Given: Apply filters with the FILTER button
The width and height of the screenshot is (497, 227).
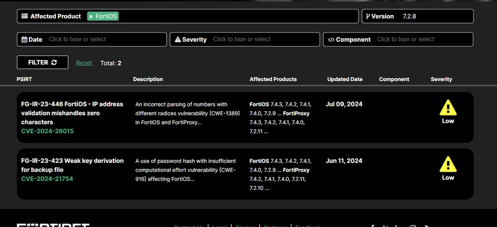Looking at the screenshot, I should 42,63.
